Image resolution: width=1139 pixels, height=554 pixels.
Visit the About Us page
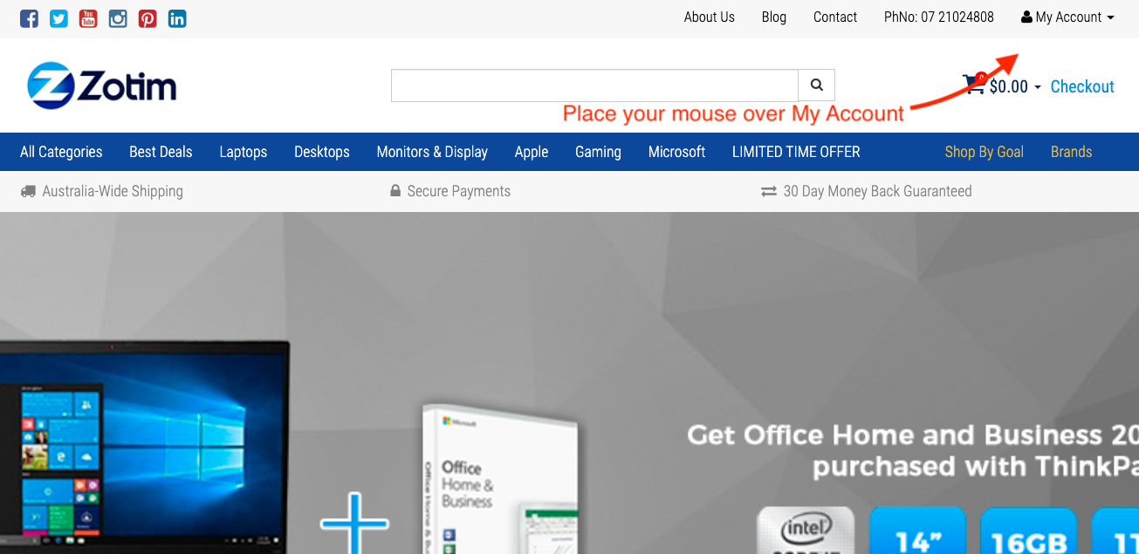pyautogui.click(x=710, y=17)
